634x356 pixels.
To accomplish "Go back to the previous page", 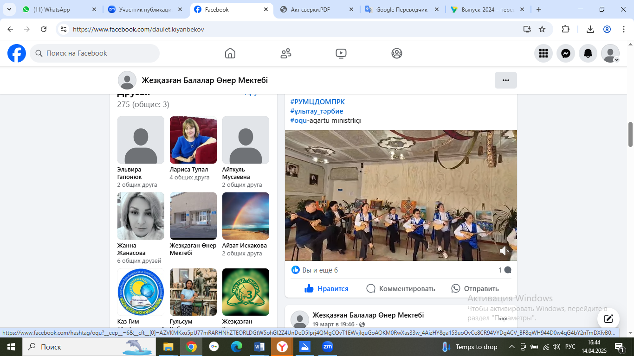I will [10, 29].
